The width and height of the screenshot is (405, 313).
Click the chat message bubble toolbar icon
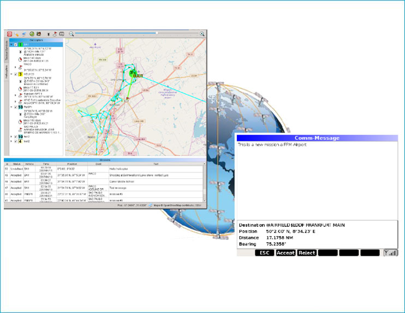tap(62, 34)
